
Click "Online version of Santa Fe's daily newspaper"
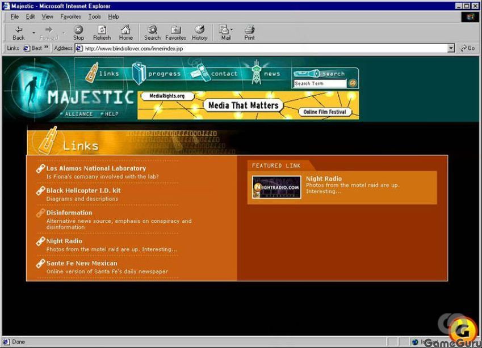tap(107, 271)
